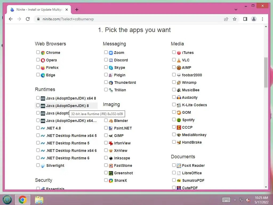Show hidden system tray icons
The height and width of the screenshot is (205, 273).
click(235, 200)
